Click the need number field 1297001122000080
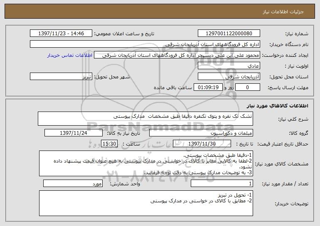 pyautogui.click(x=229, y=34)
